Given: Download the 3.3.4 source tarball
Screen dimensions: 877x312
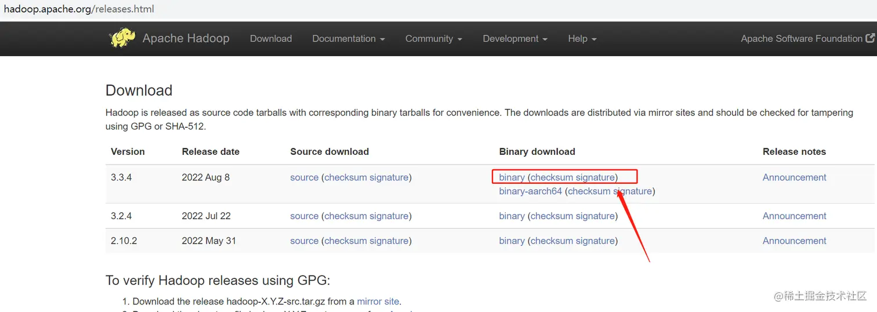Looking at the screenshot, I should click(x=304, y=177).
